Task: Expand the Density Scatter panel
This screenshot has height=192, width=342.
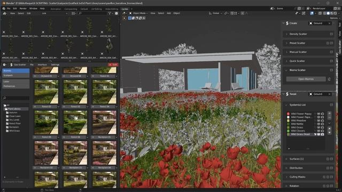Action: 286,34
